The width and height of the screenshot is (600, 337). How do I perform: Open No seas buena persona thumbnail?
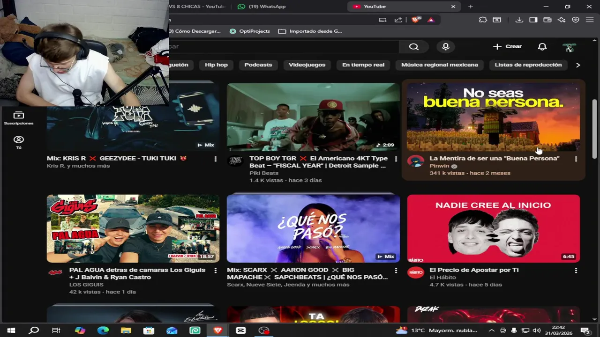493,117
